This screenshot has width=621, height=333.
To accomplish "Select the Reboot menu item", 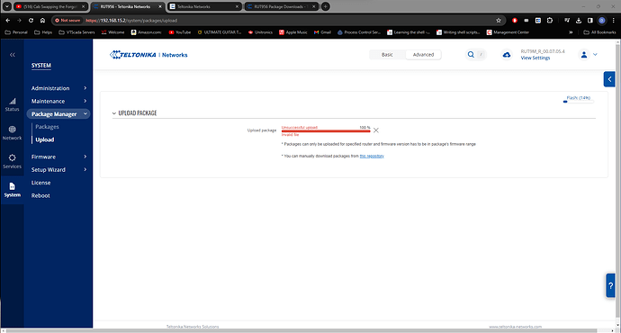I will coord(40,195).
